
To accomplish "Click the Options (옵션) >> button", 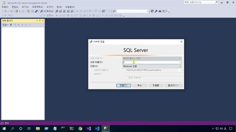I will click(173, 85).
